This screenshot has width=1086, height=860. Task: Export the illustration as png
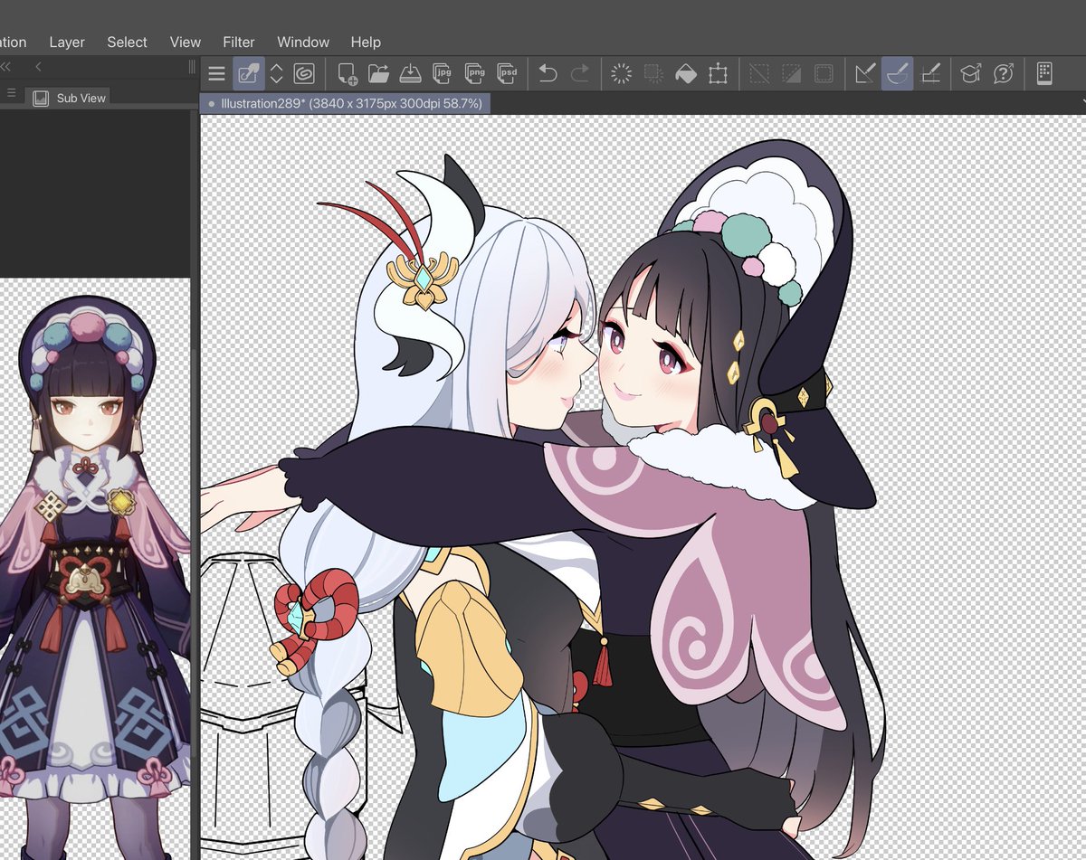pos(474,74)
